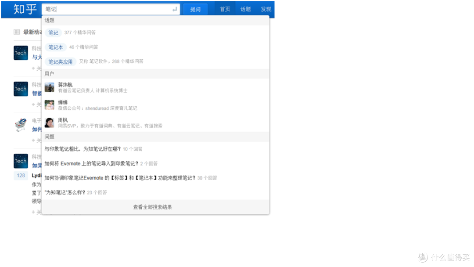Click 377 个精华问答 text
Screen dimensions: 474x267
[x=80, y=32]
